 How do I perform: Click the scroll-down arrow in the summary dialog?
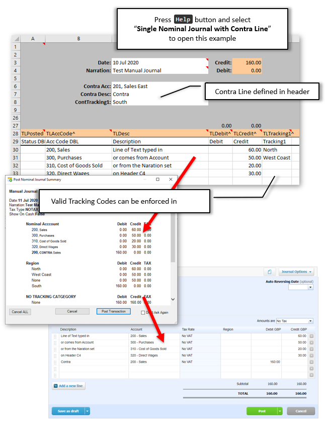[x=173, y=299]
